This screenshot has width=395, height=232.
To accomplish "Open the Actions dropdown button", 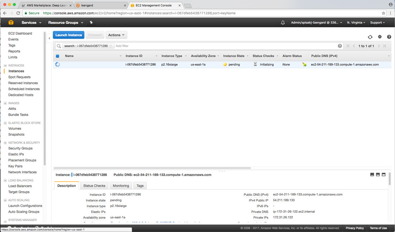I will coord(116,35).
